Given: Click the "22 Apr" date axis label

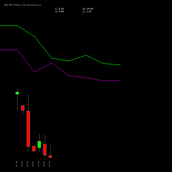Looking at the screenshot, I should (x=28, y=164).
